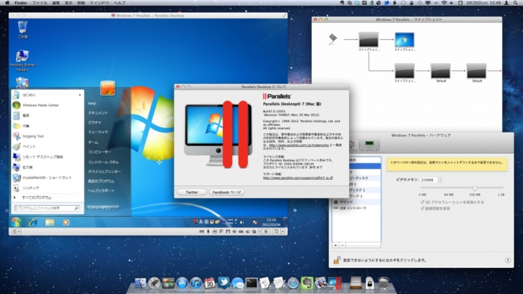This screenshot has height=294, width=523.
Task: Open the Trash in the Dock
Action: pos(384,283)
